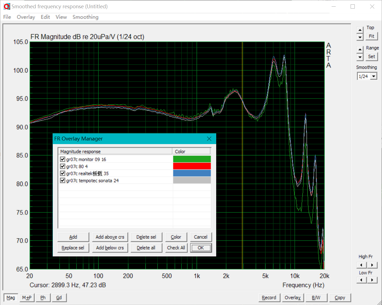This screenshot has width=382, height=305.
Task: Click the High Fr right arrow control
Action: (x=372, y=265)
